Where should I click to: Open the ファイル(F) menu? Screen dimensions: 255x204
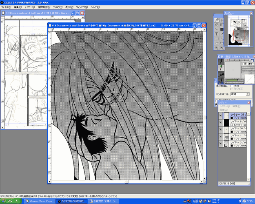6,7
